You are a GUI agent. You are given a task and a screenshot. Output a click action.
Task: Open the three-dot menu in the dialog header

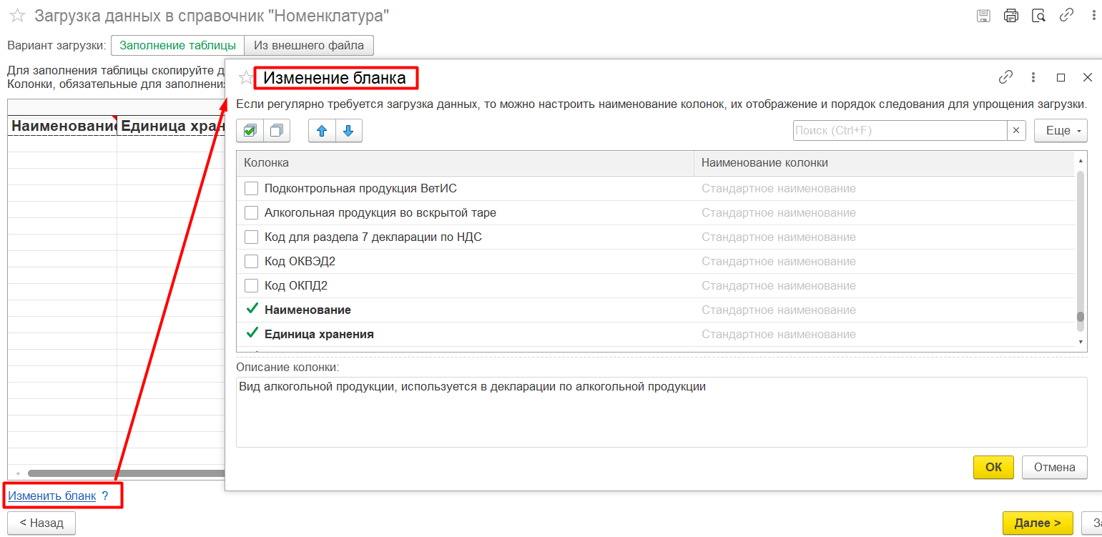(1033, 77)
